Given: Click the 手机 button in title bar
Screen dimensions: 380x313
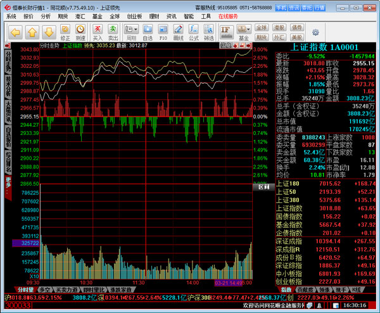Looking at the screenshot, I should click(x=281, y=8).
